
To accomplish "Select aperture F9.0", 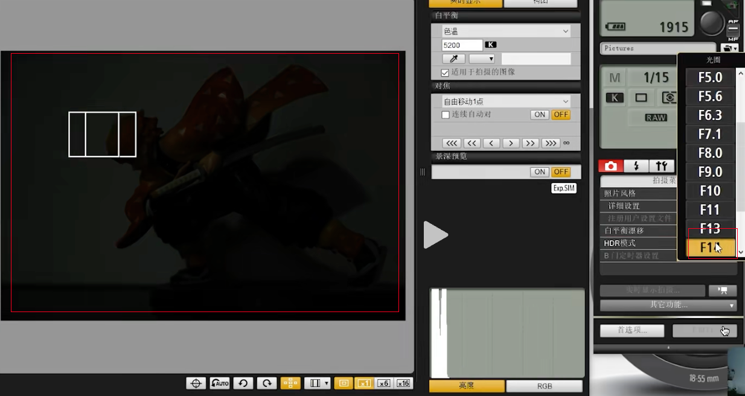I will [710, 171].
